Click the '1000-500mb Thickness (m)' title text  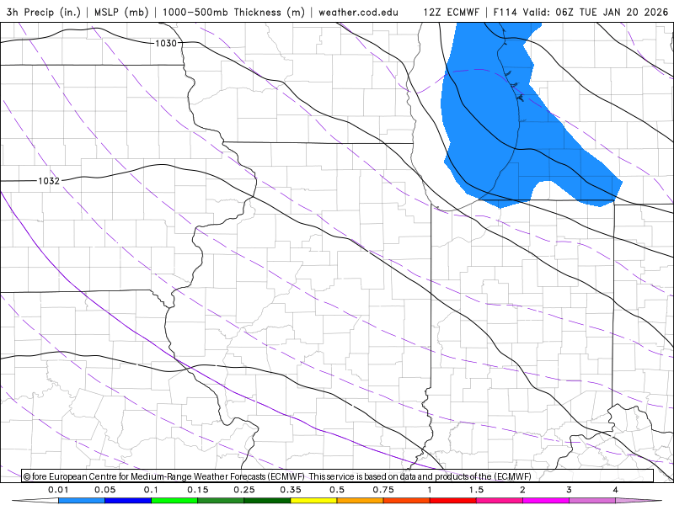pos(233,12)
